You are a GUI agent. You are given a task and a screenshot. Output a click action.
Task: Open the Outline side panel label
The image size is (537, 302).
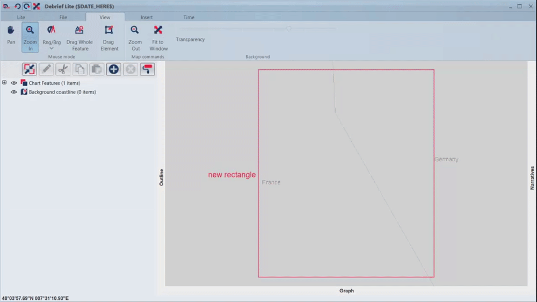161,177
